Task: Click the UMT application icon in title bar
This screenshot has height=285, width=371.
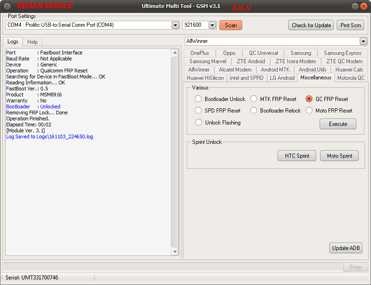Action: [x=6, y=6]
